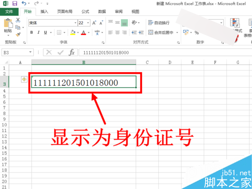Open the Name Box dropdown beside B3

click(30, 52)
